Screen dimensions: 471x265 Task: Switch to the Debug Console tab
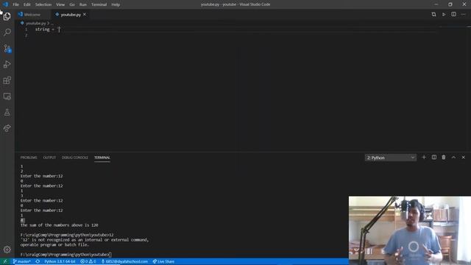tap(75, 158)
